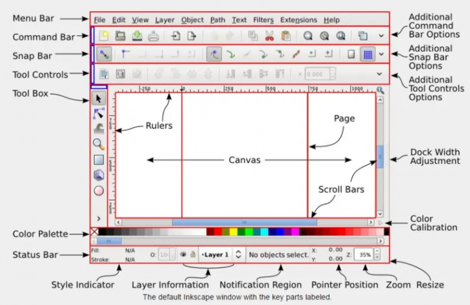Pick the yellow swatch in color palette
Screen dimensions: 470x305
[233, 232]
